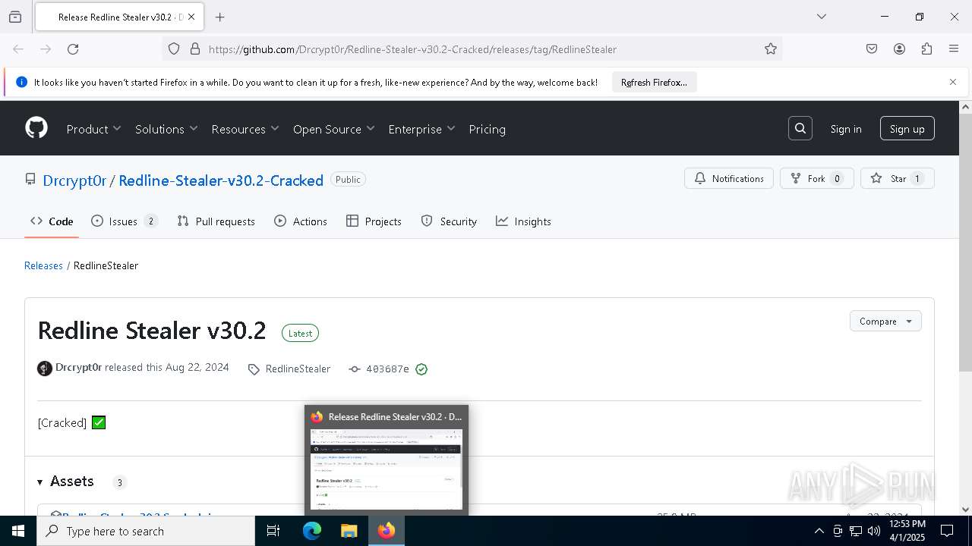Viewport: 972px width, 546px height.
Task: Open the list all tabs dropdown
Action: point(821,17)
